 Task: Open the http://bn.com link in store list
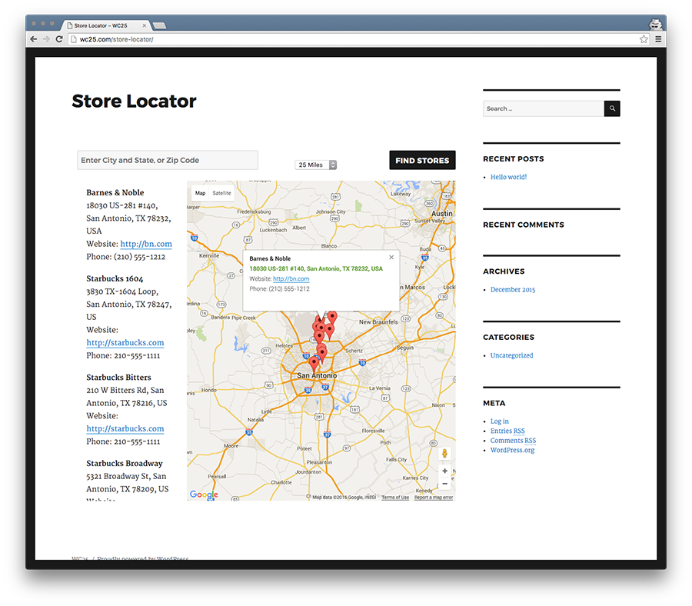pos(146,244)
